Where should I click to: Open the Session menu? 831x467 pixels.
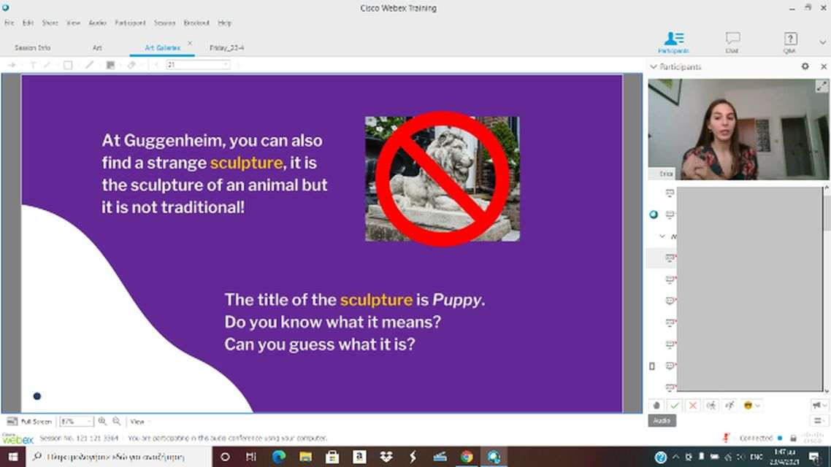(x=164, y=23)
